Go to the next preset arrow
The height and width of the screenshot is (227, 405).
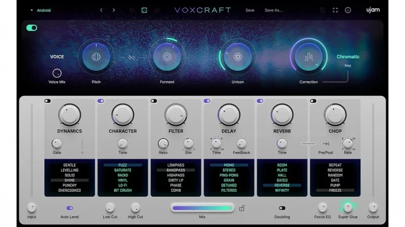pyautogui.click(x=113, y=10)
